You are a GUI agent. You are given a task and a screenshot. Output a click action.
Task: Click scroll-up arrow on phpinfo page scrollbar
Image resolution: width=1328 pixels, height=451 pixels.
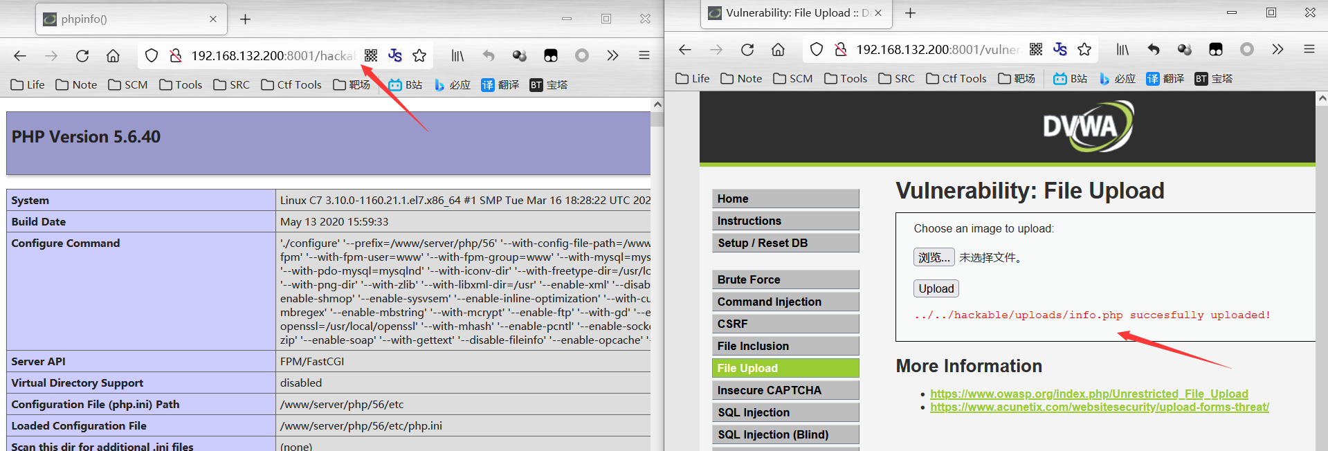657,104
